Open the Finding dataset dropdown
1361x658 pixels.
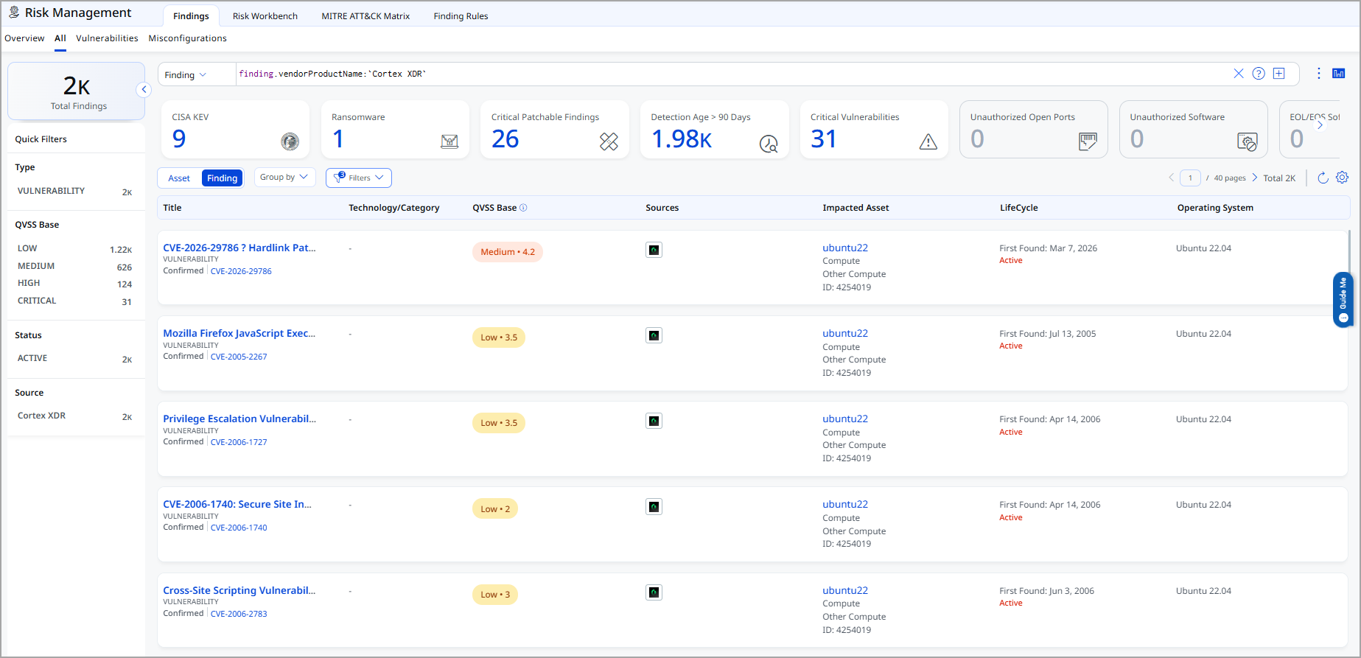pyautogui.click(x=186, y=75)
